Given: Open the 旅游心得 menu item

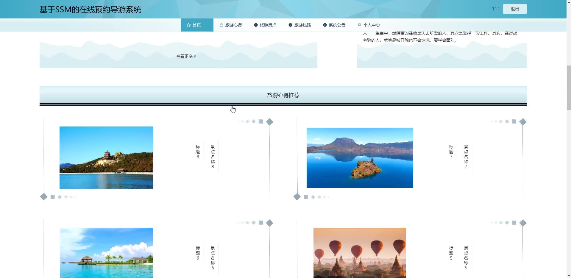Looking at the screenshot, I should 231,25.
